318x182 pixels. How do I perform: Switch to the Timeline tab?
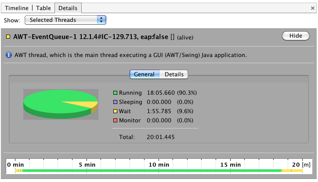pyautogui.click(x=17, y=8)
